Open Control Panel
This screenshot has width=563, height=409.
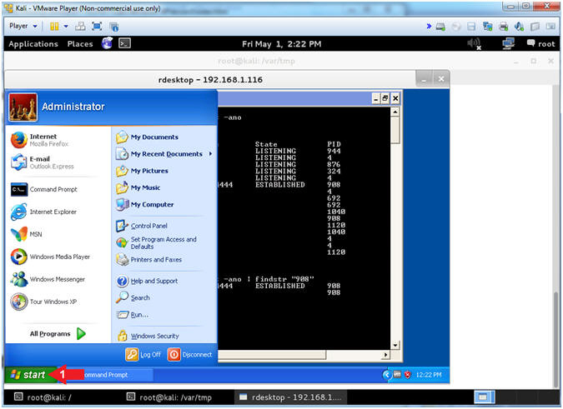tap(142, 226)
